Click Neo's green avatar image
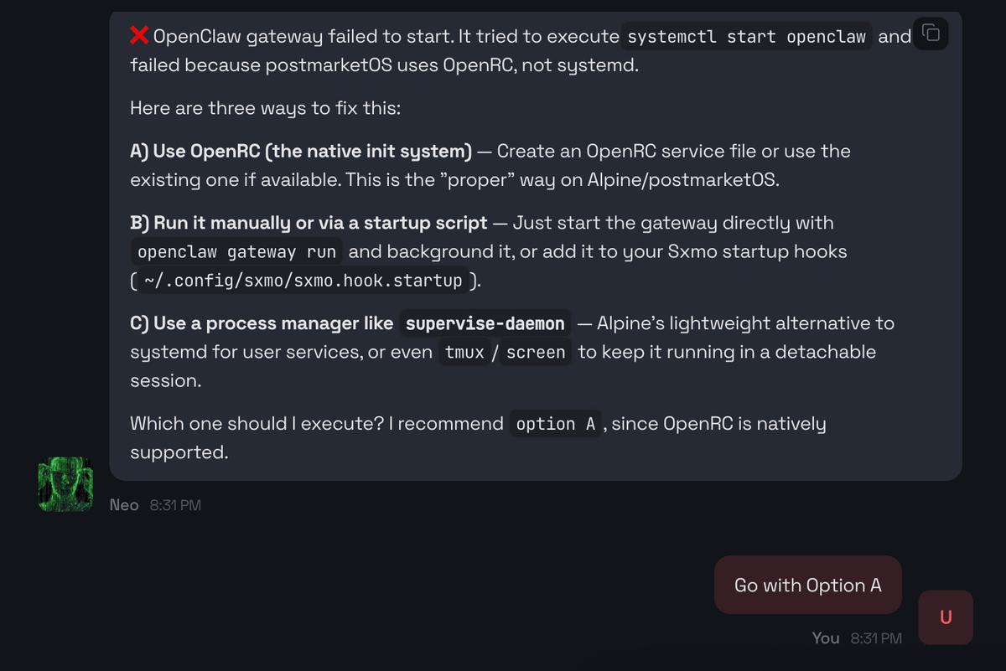 (x=65, y=484)
